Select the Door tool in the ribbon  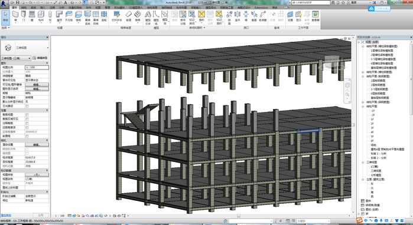(x=24, y=16)
